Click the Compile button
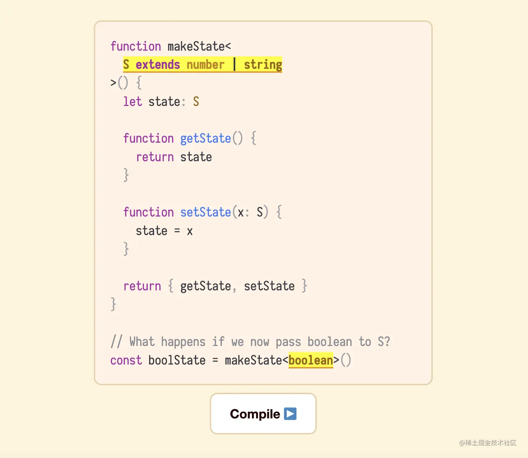The width and height of the screenshot is (528, 458). 263,414
